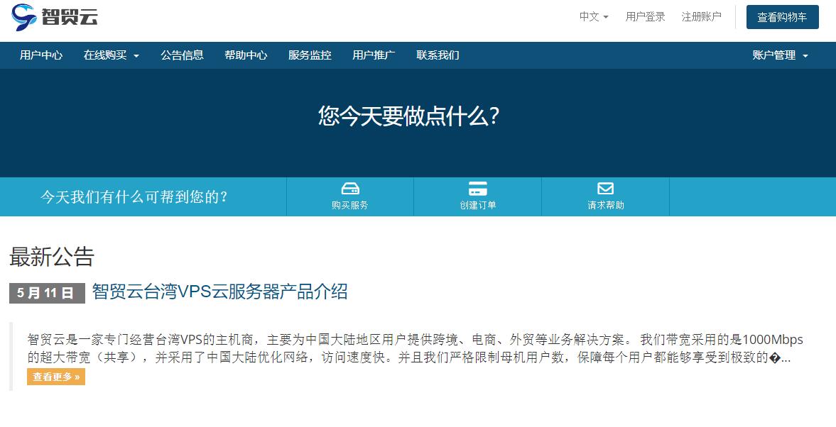836x427 pixels.
Task: Go to 用户中心 in the navigation bar
Action: (41, 55)
